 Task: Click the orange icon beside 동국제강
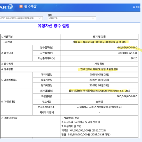coord(21,6)
